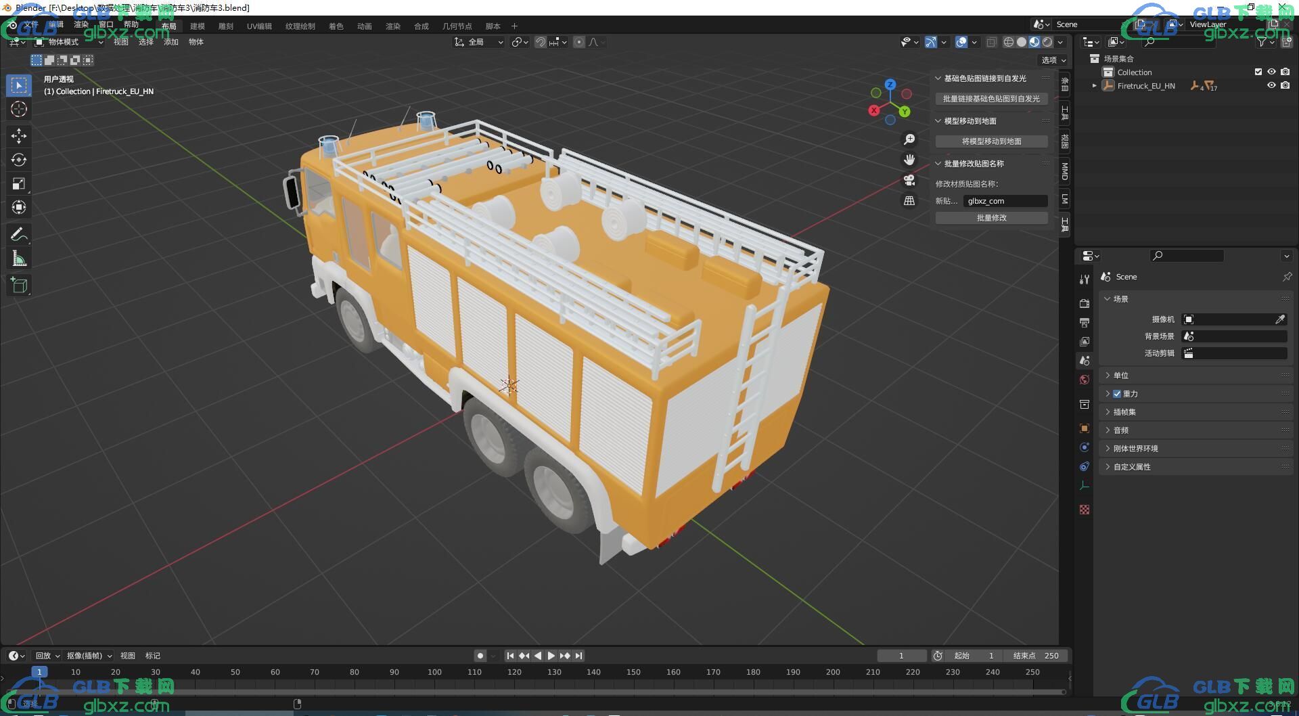
Task: Switch to rendered viewport shading
Action: coord(1047,42)
